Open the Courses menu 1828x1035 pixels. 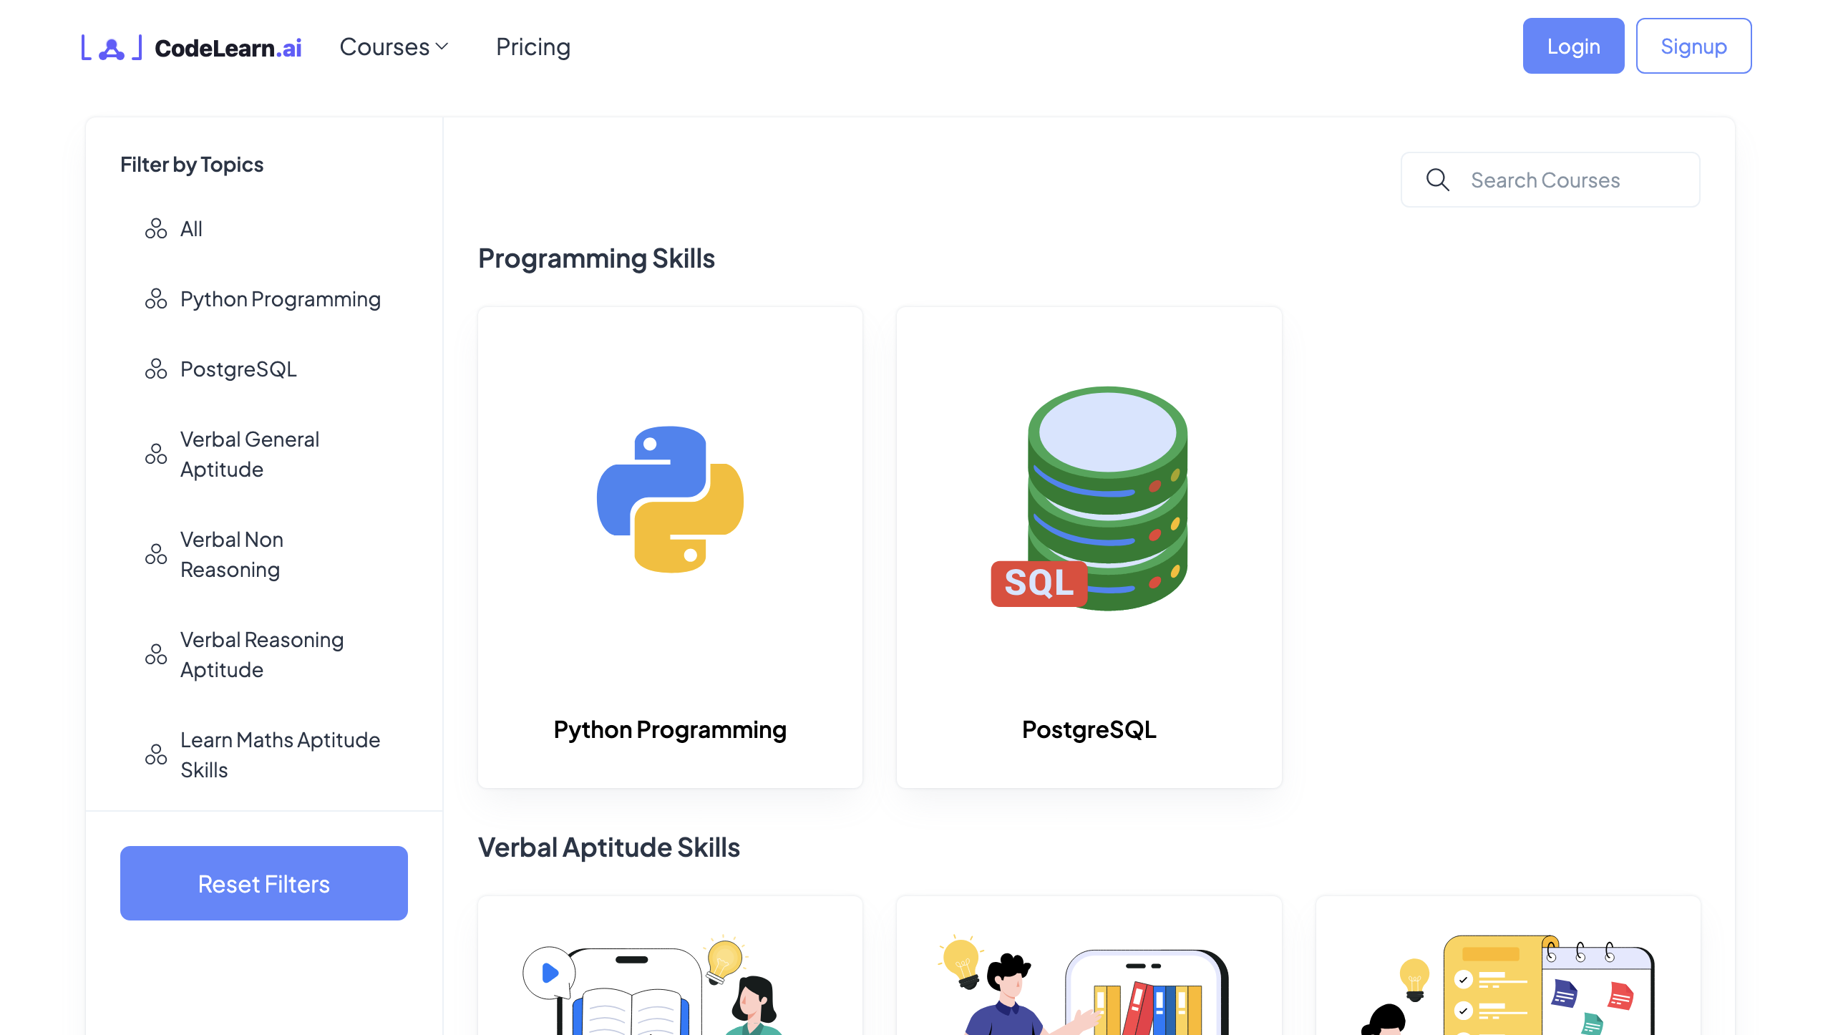[394, 47]
